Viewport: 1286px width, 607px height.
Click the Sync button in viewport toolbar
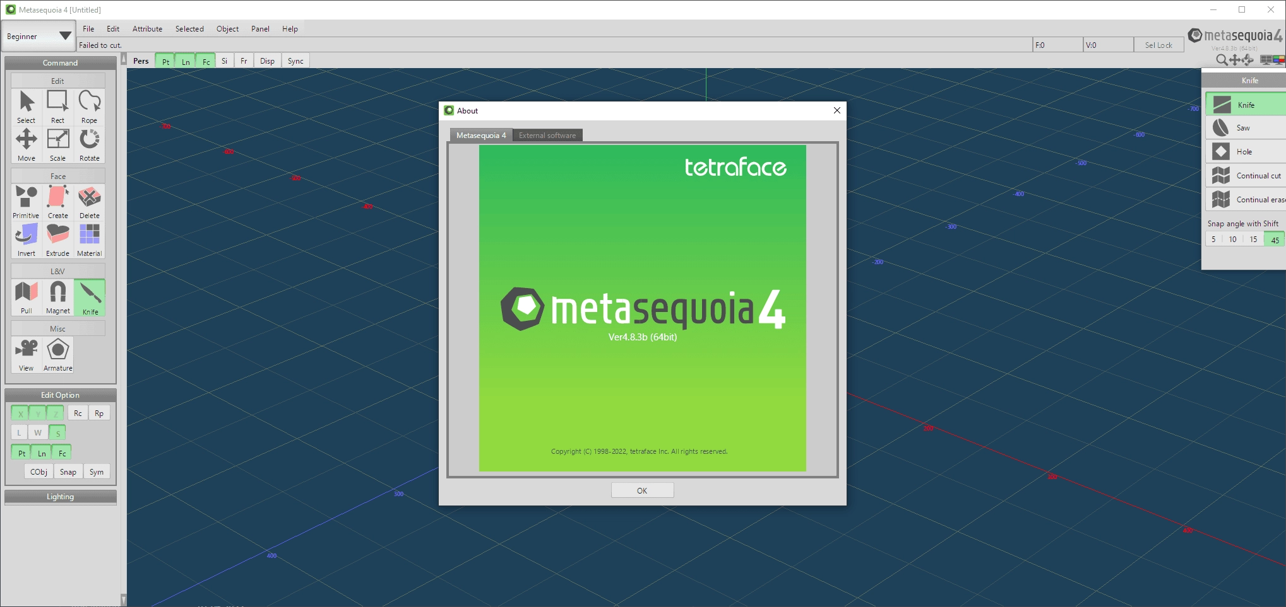295,61
